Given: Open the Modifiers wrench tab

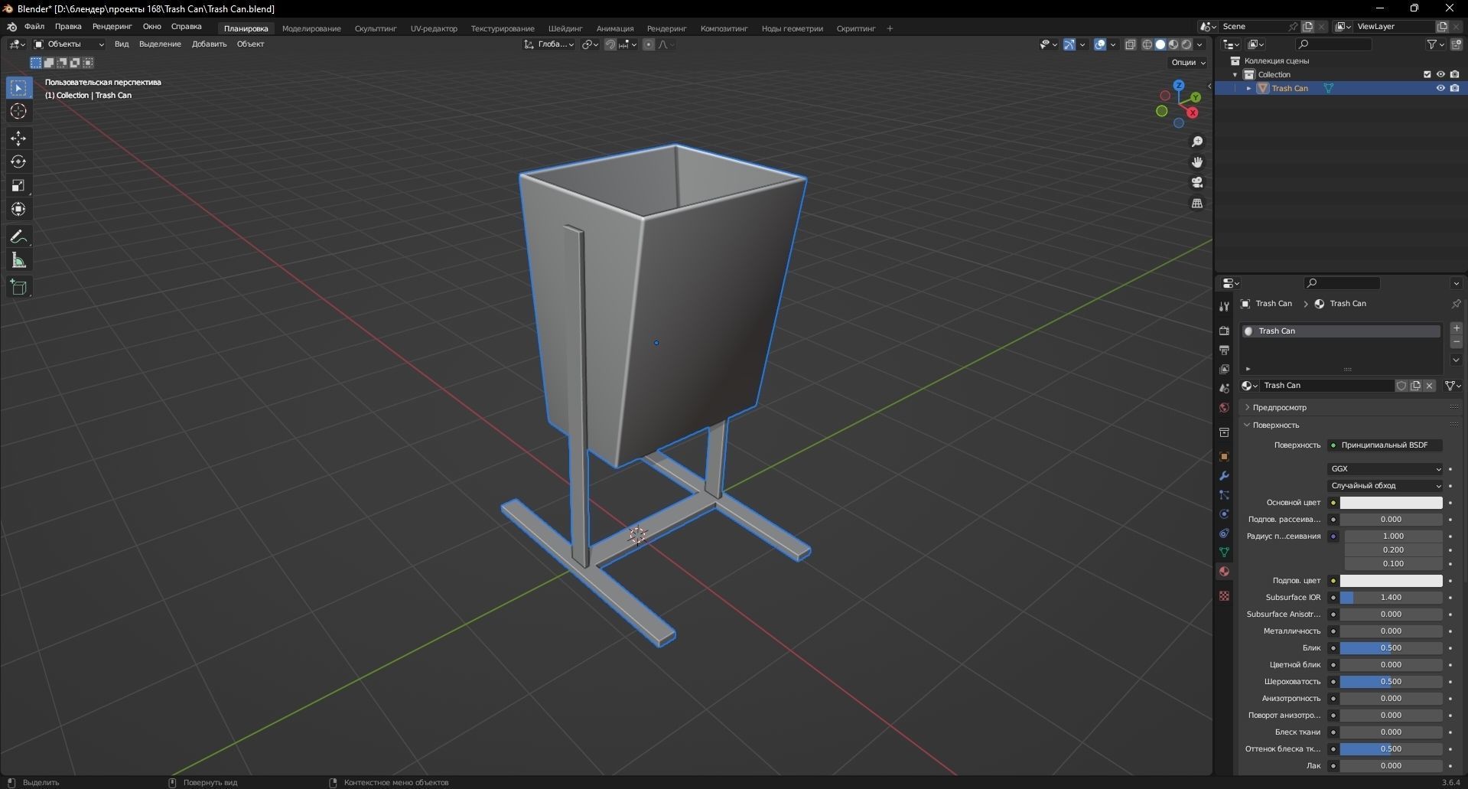Looking at the screenshot, I should (1224, 476).
